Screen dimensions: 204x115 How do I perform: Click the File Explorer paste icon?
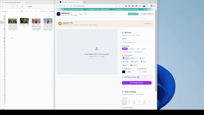[x=22, y=11]
